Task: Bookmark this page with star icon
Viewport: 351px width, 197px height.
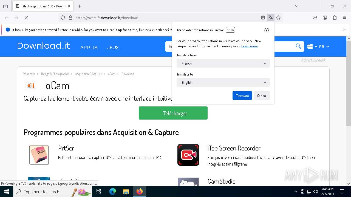Action: (x=278, y=18)
